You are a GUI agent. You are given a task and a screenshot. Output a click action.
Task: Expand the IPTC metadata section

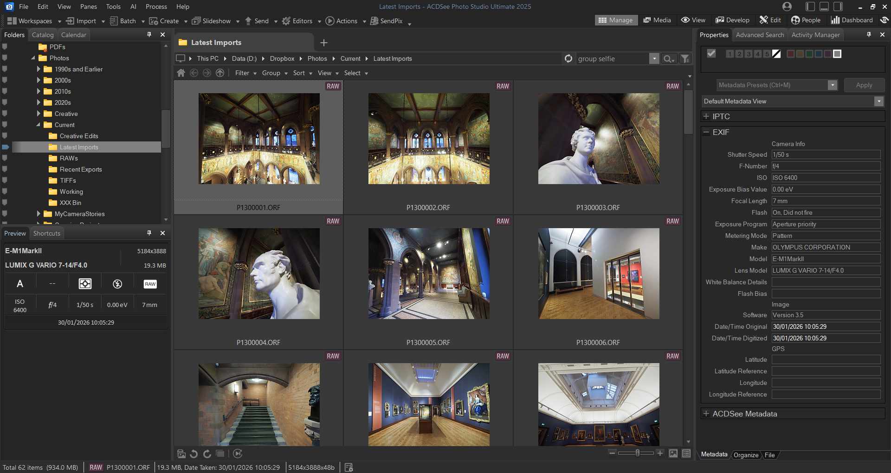(706, 116)
